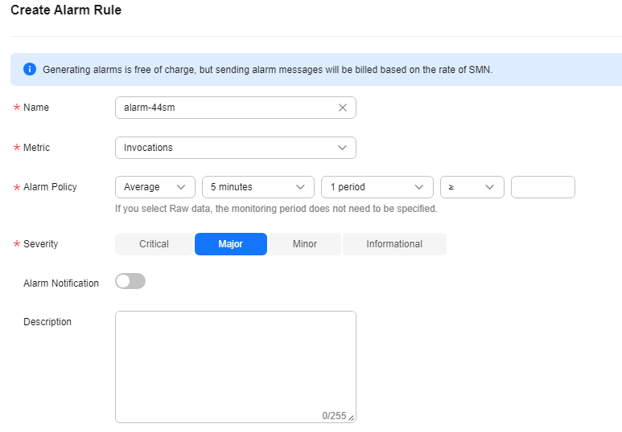Open the 1 period count selector
This screenshot has width=622, height=432.
(x=377, y=187)
